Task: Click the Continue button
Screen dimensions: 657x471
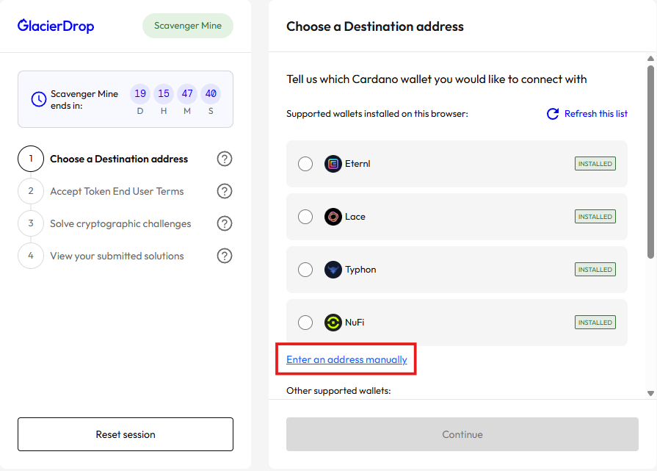Action: tap(462, 434)
